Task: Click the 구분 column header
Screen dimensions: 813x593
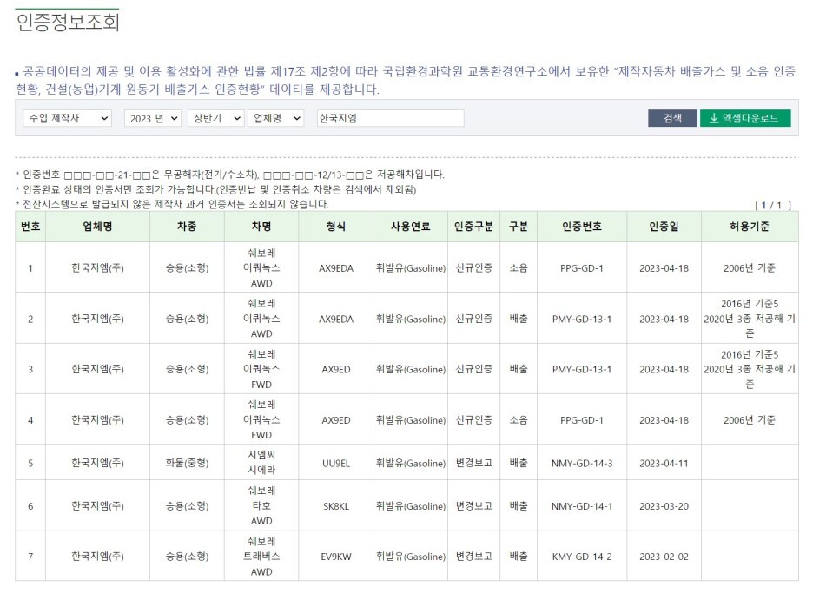Action: click(x=519, y=227)
